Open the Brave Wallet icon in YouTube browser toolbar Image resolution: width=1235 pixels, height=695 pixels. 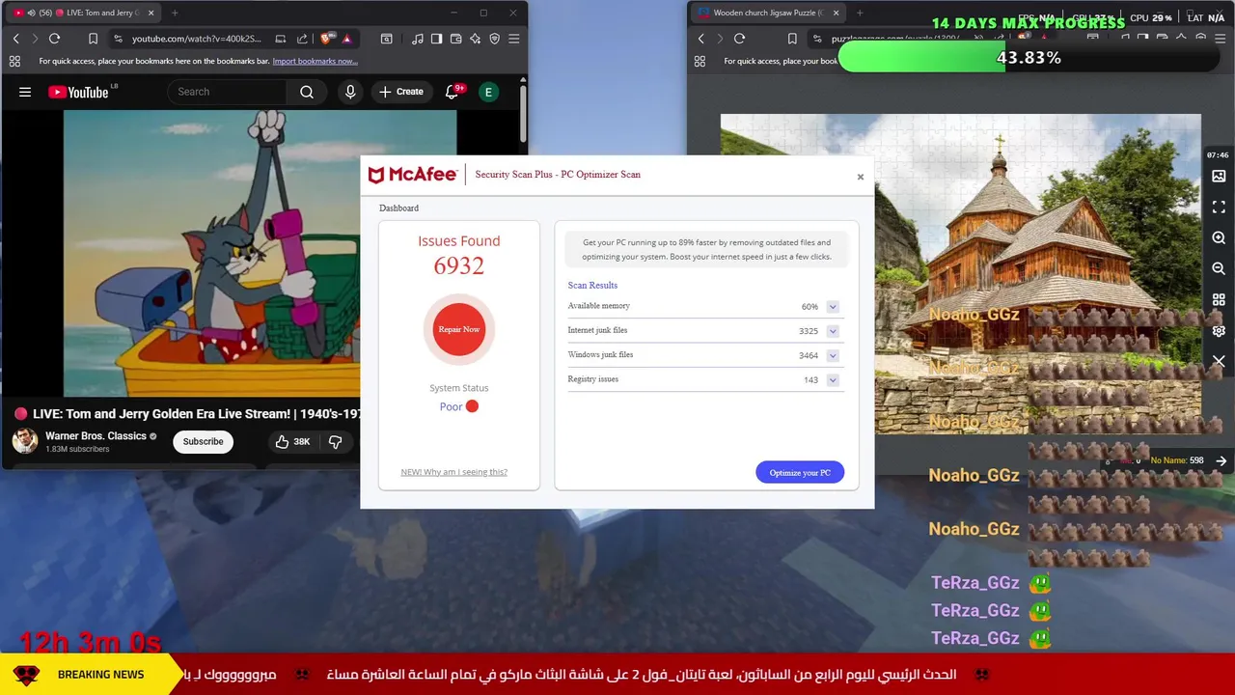click(x=455, y=39)
